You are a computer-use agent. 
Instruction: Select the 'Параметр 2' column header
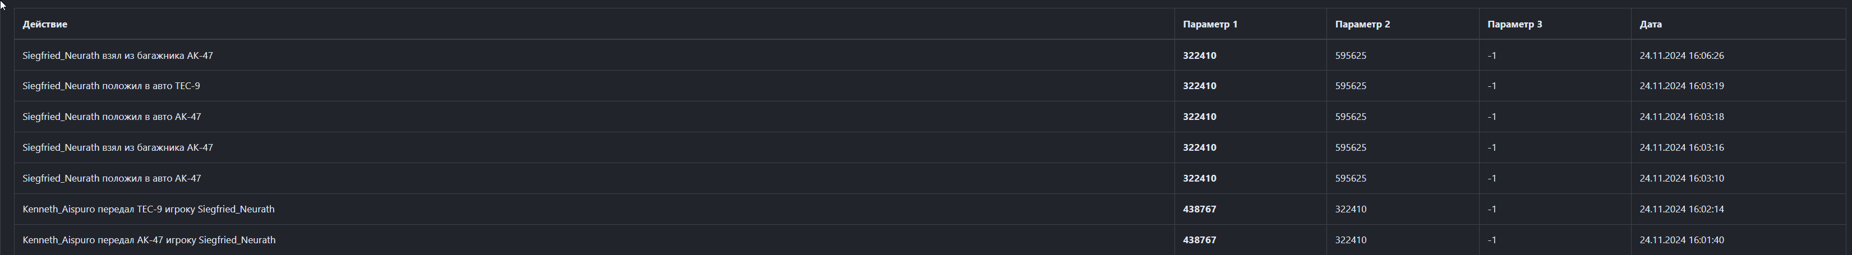[x=1362, y=25]
